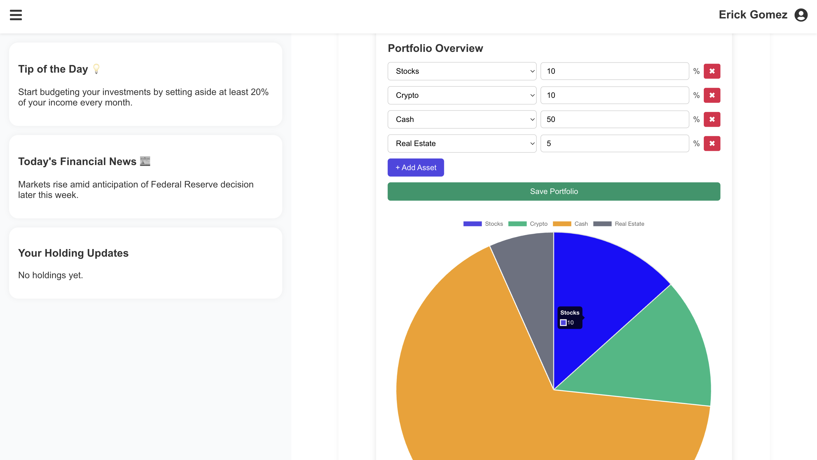This screenshot has height=460, width=817.
Task: Remove the Crypto asset row
Action: tap(712, 95)
